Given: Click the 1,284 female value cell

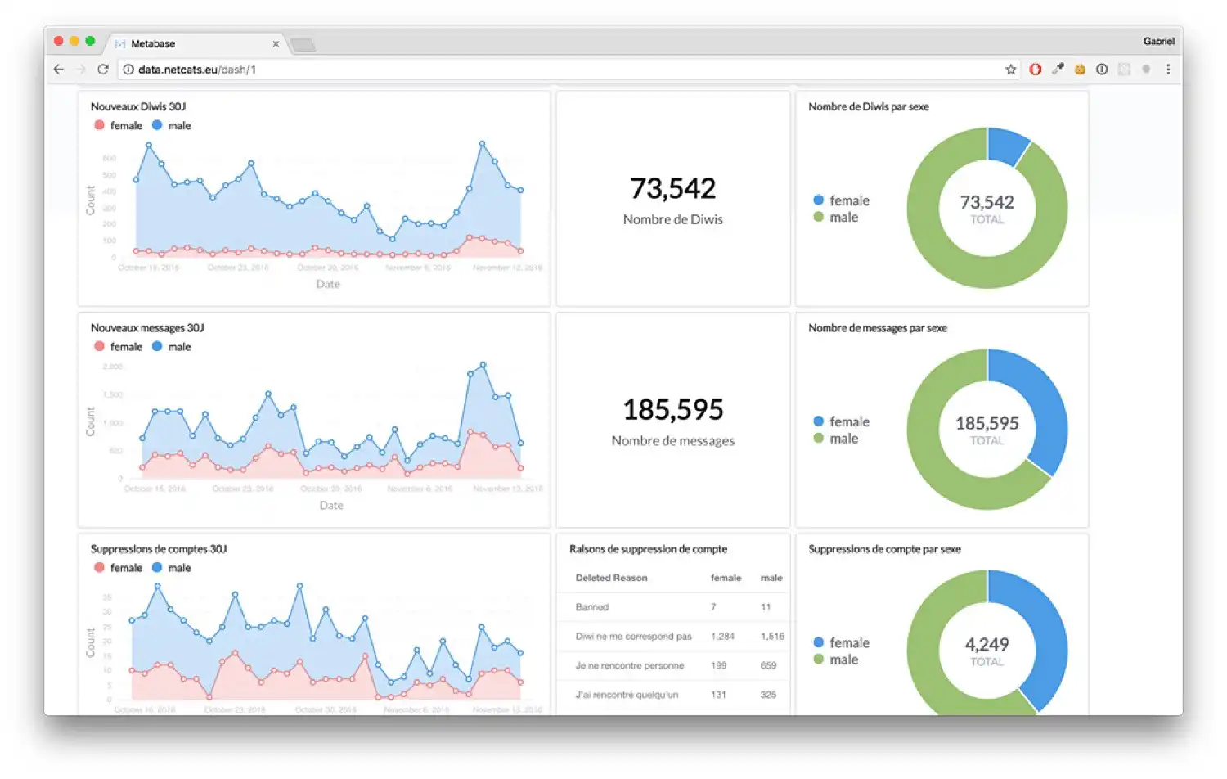Looking at the screenshot, I should [722, 636].
